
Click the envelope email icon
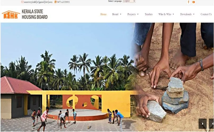(x=22, y=2)
